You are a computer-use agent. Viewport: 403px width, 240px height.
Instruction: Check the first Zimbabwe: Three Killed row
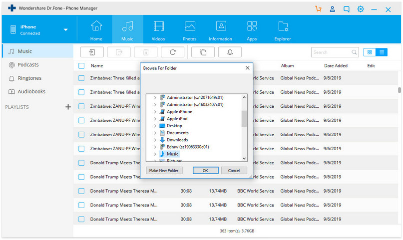81,78
